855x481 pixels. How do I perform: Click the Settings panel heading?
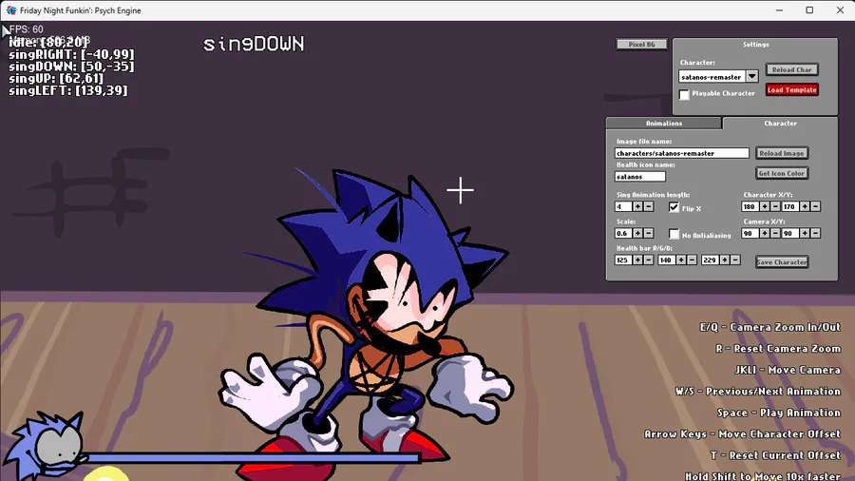coord(756,44)
